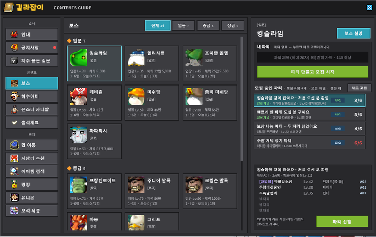Open 보석 세공 gem crafting
Viewport: 376px width, 237px height.
(32, 211)
